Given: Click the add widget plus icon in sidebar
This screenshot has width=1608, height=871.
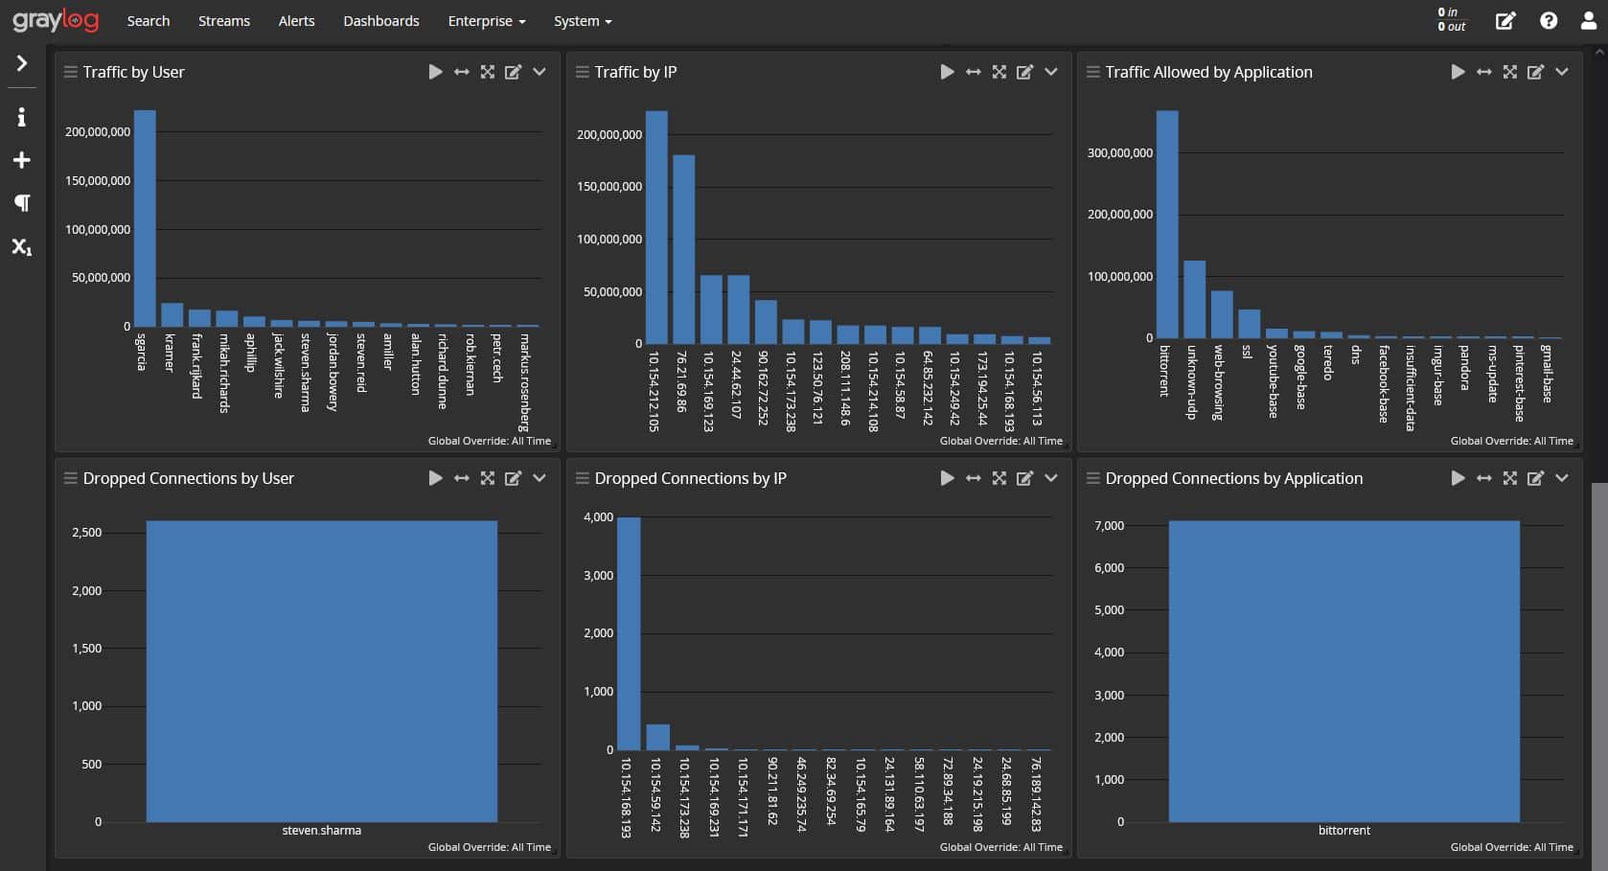Looking at the screenshot, I should pos(21,159).
